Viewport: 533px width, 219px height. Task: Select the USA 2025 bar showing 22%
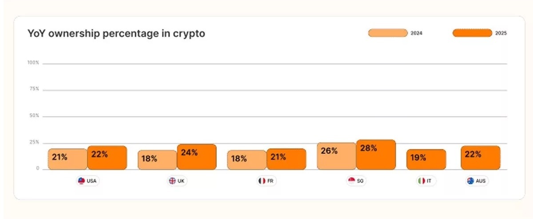(x=107, y=158)
